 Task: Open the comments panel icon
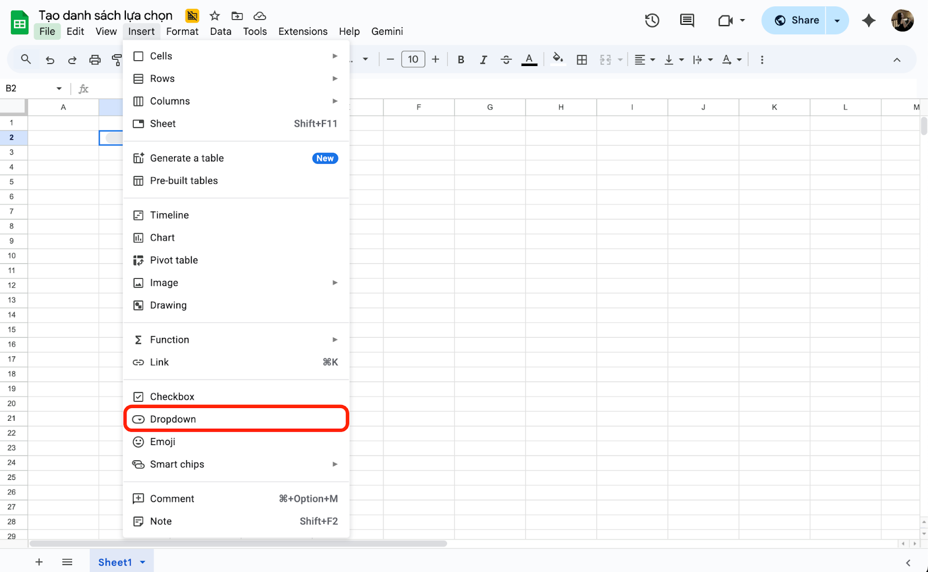[687, 21]
